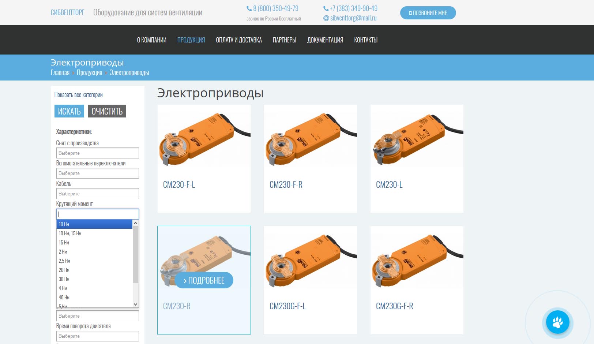
Task: Follow the Главная breadcrumb link
Action: tap(60, 72)
